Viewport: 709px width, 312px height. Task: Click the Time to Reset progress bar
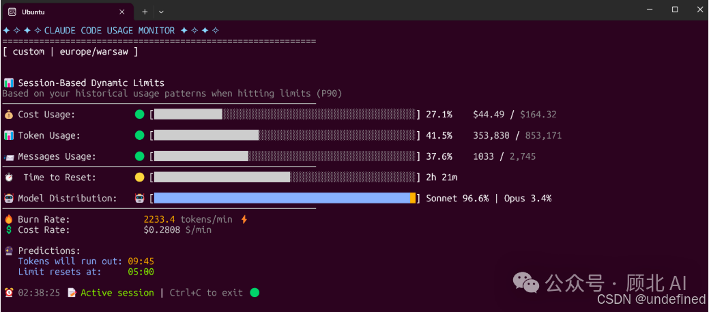[285, 178]
